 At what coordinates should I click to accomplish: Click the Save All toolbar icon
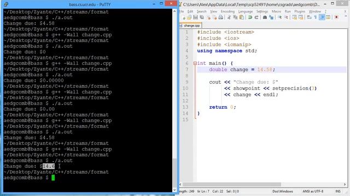(x=202, y=17)
